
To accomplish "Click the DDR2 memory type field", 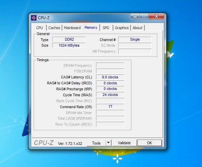I will [69, 39].
